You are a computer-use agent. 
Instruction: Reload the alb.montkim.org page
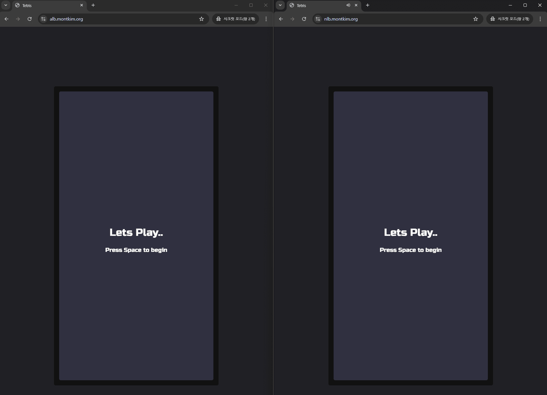coord(30,19)
